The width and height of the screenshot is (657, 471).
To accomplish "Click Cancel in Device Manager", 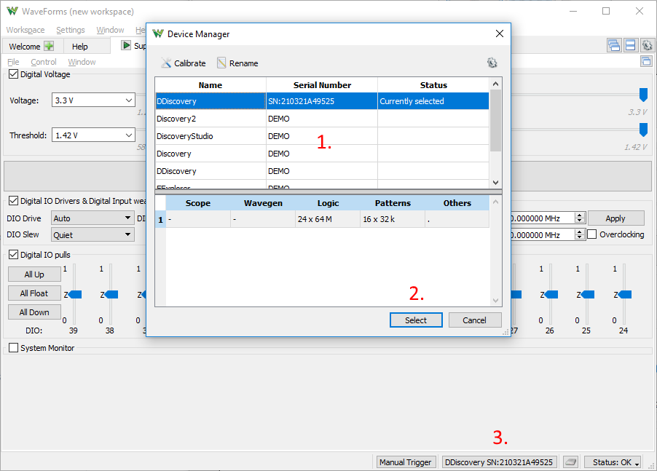I will 475,320.
